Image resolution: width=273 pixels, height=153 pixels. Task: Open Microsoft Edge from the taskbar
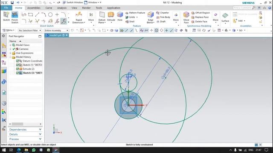(x=19, y=150)
